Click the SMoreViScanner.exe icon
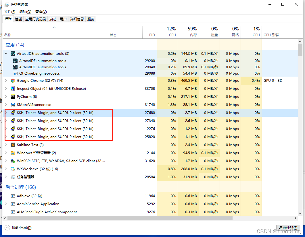The height and width of the screenshot is (237, 305). [x=13, y=105]
